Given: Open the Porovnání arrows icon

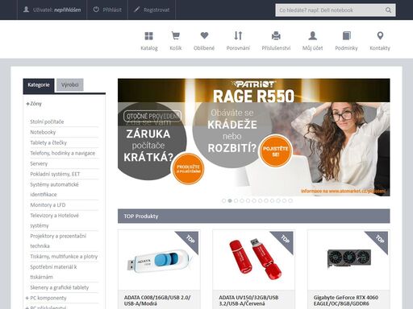Looking at the screenshot, I should pyautogui.click(x=238, y=35).
